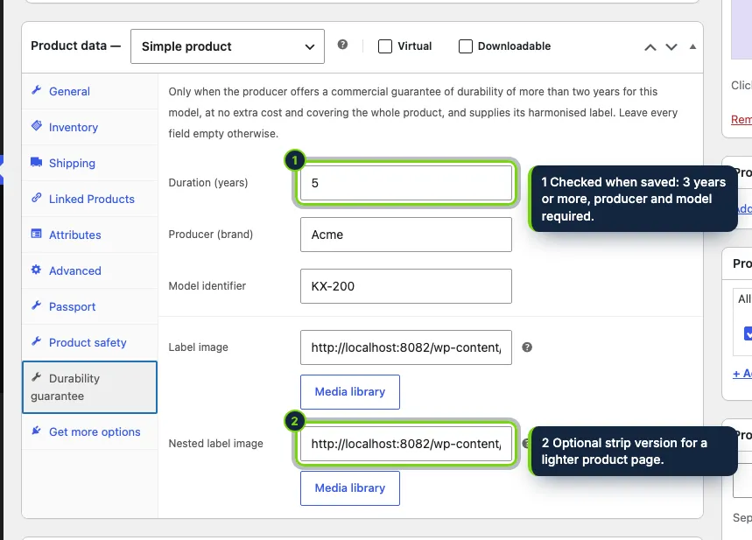Open the Advanced tab

tap(89, 271)
